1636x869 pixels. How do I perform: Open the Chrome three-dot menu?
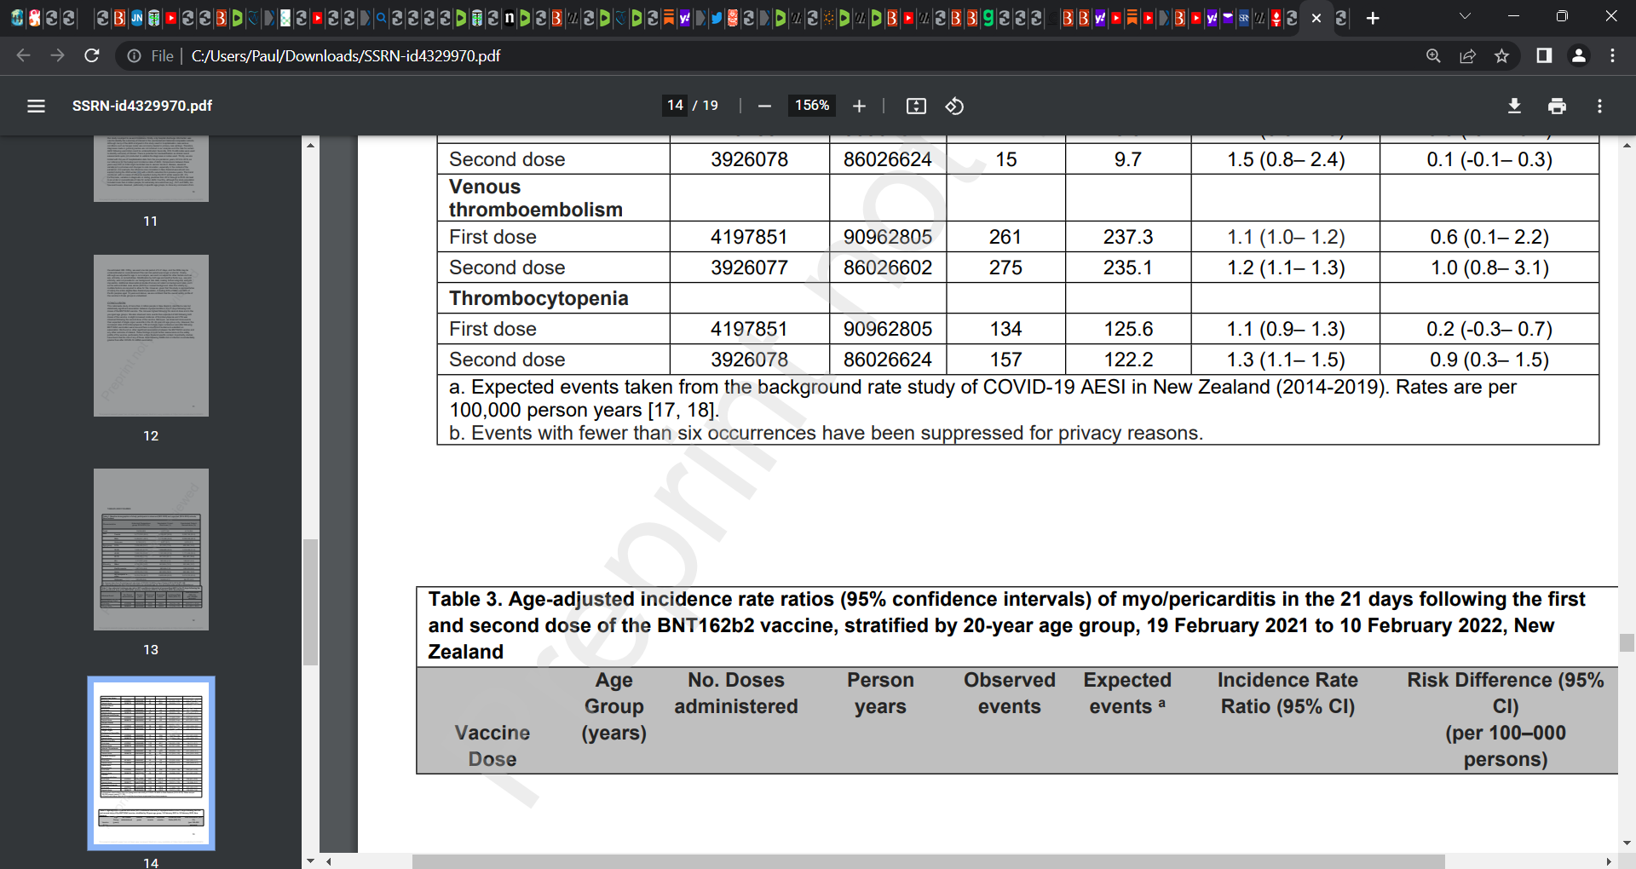(x=1612, y=55)
